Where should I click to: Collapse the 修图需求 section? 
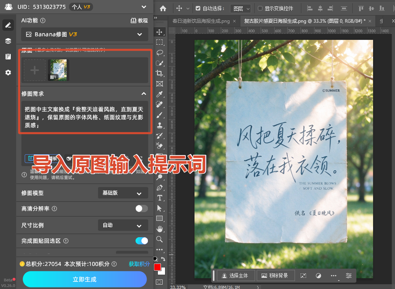click(143, 94)
